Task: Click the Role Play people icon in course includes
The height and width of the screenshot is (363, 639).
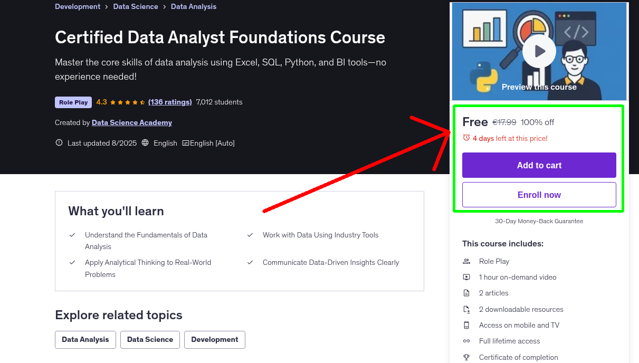Action: click(x=466, y=261)
